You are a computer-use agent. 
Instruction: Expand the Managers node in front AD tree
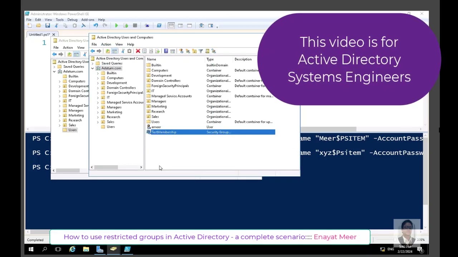tap(98, 107)
